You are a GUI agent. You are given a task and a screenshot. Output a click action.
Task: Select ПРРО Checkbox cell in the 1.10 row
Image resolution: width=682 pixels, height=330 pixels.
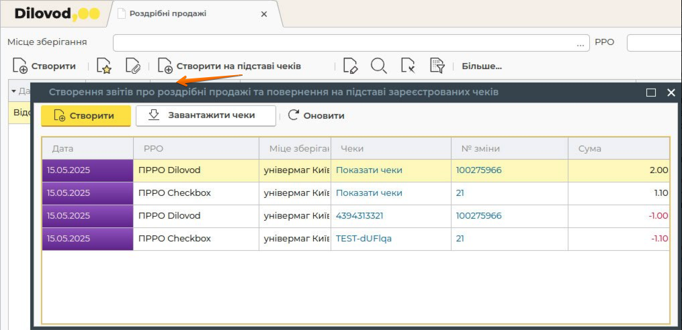[x=196, y=193]
